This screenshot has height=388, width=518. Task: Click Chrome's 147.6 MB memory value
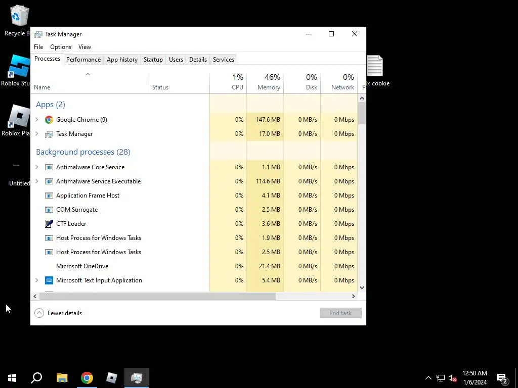point(268,120)
